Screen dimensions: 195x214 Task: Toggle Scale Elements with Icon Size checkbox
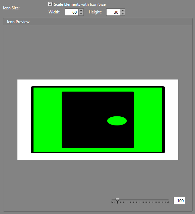[x=50, y=4]
